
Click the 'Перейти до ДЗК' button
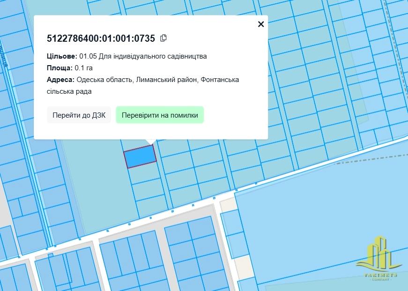(79, 115)
